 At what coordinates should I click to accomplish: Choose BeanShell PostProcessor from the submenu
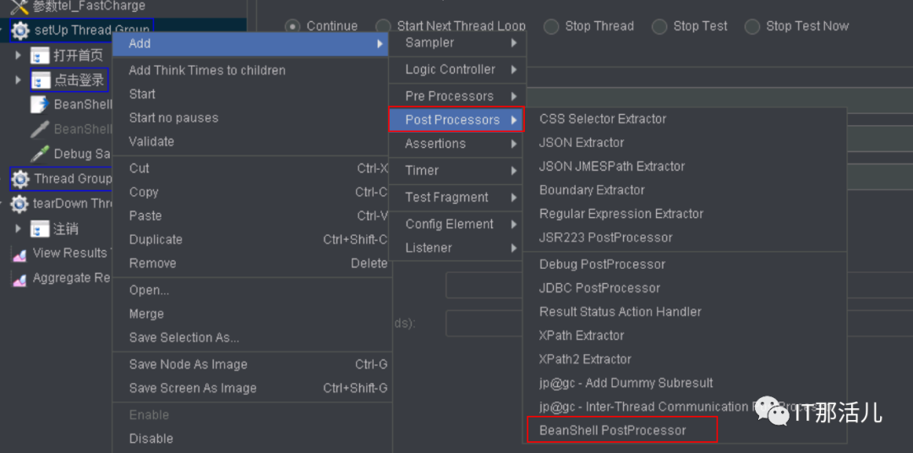tap(613, 430)
